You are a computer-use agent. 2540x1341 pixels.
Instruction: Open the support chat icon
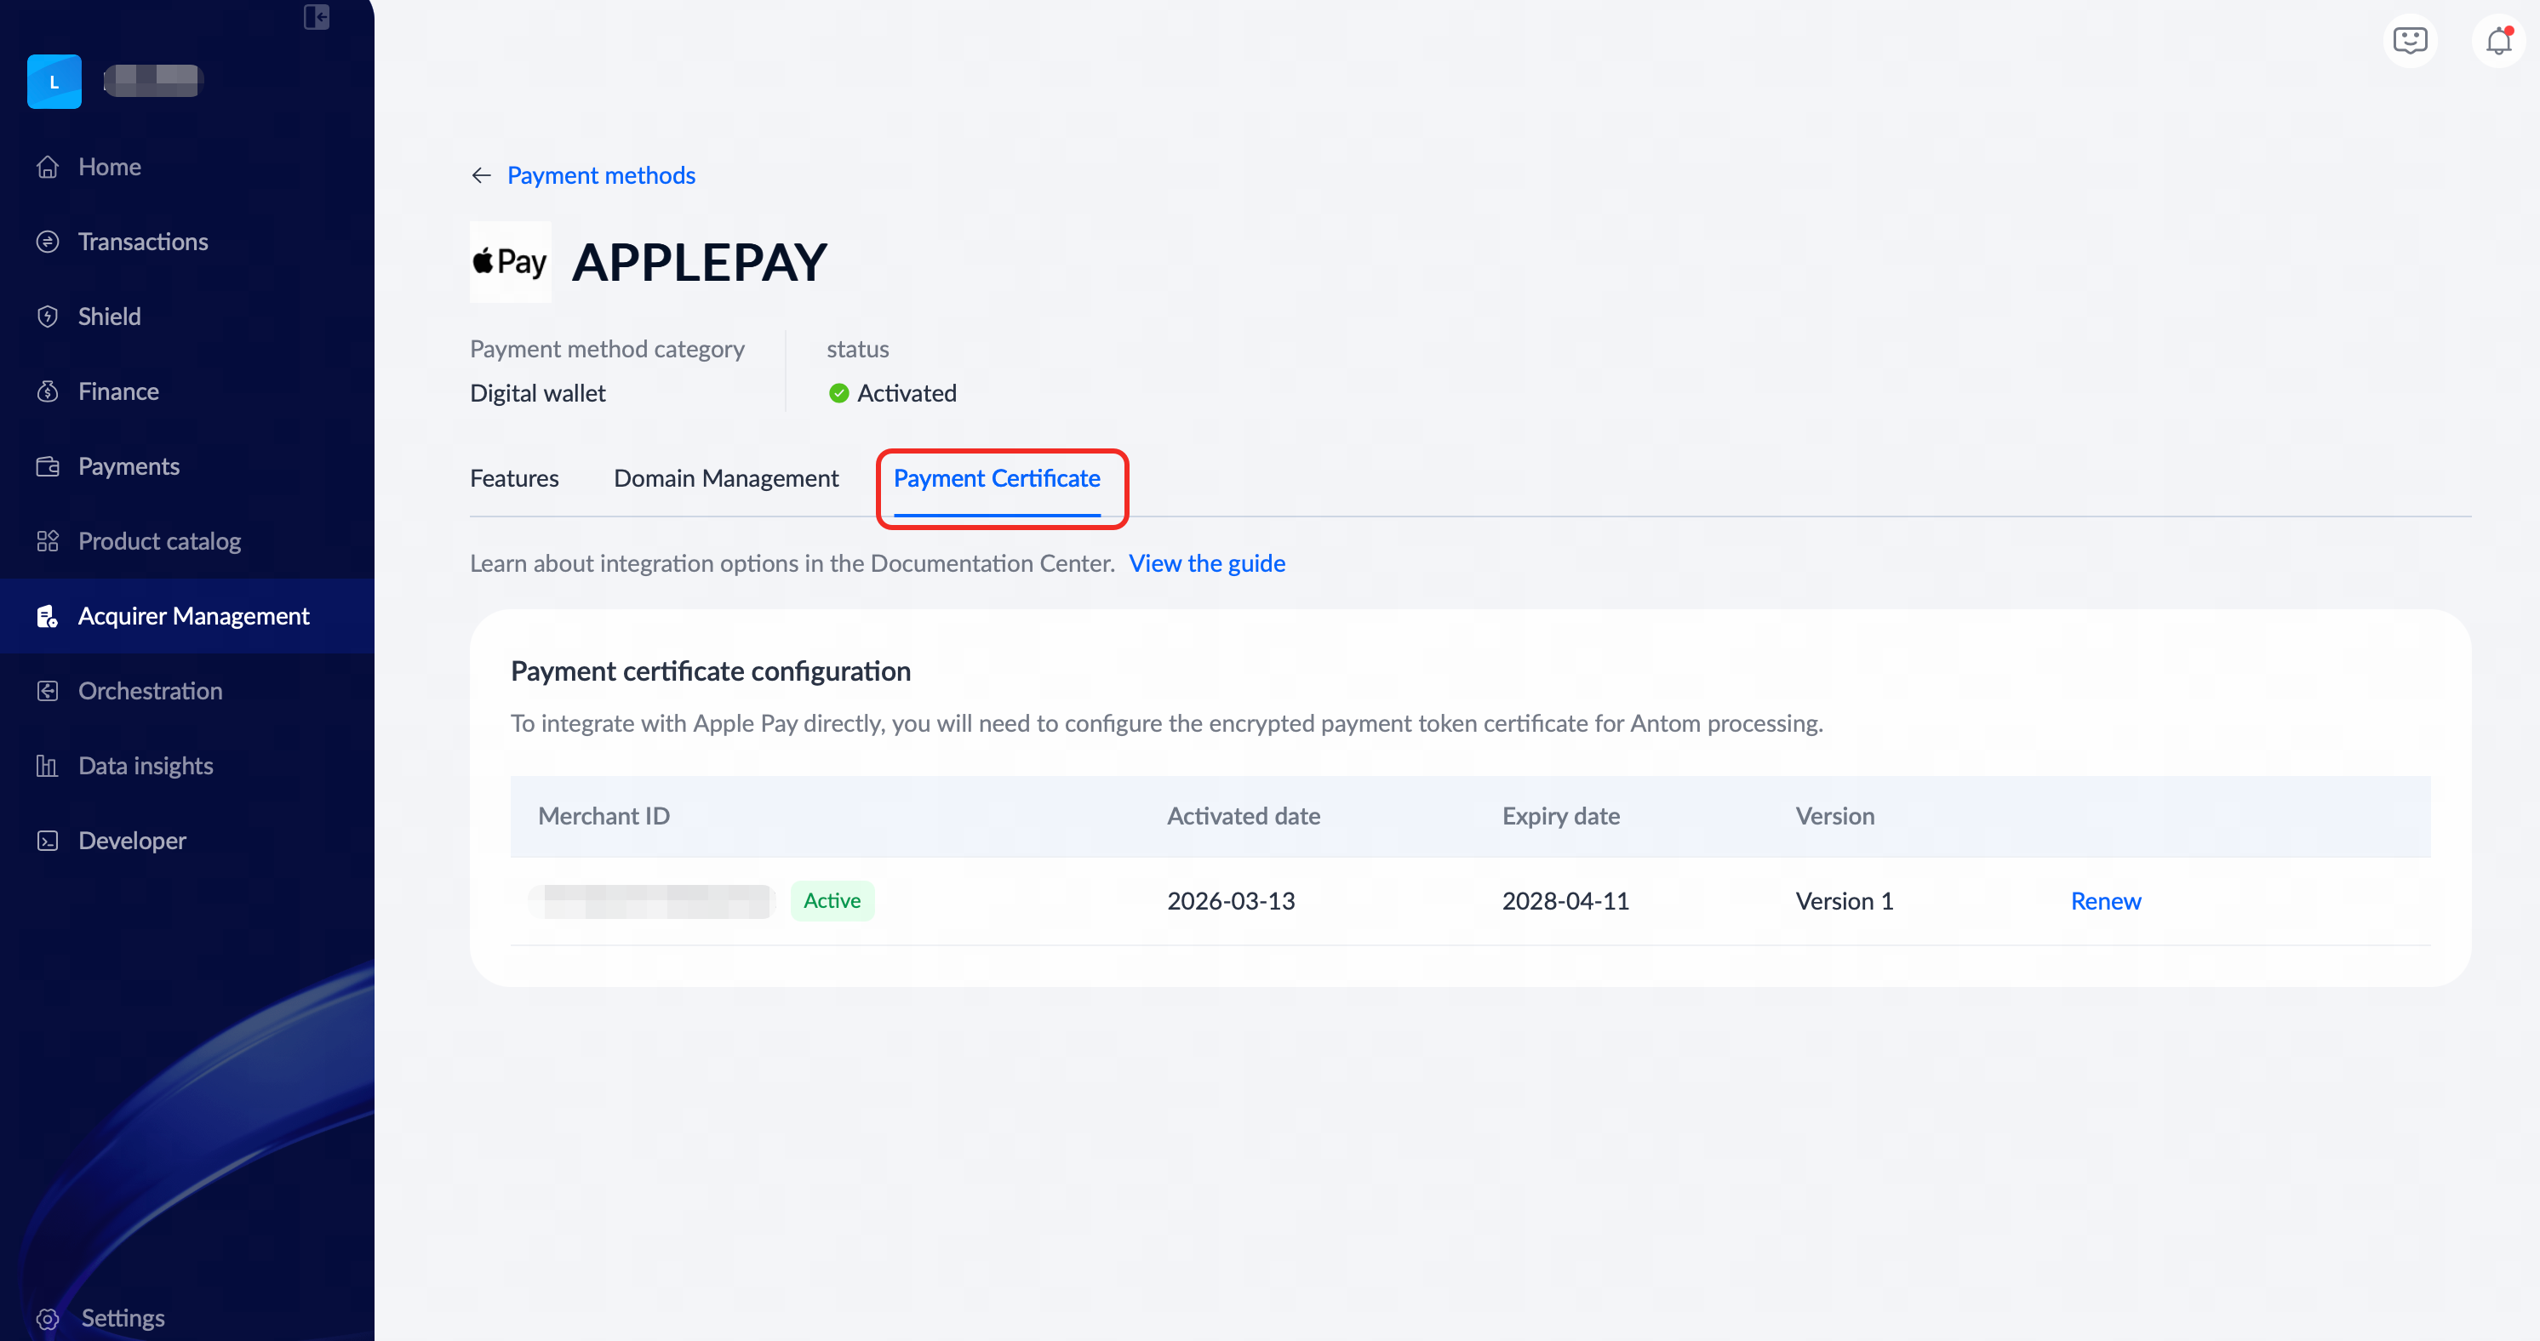pyautogui.click(x=2409, y=42)
